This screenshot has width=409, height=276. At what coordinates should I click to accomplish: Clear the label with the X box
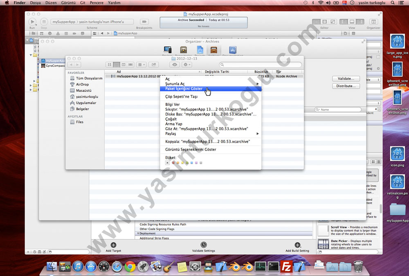[x=167, y=163]
